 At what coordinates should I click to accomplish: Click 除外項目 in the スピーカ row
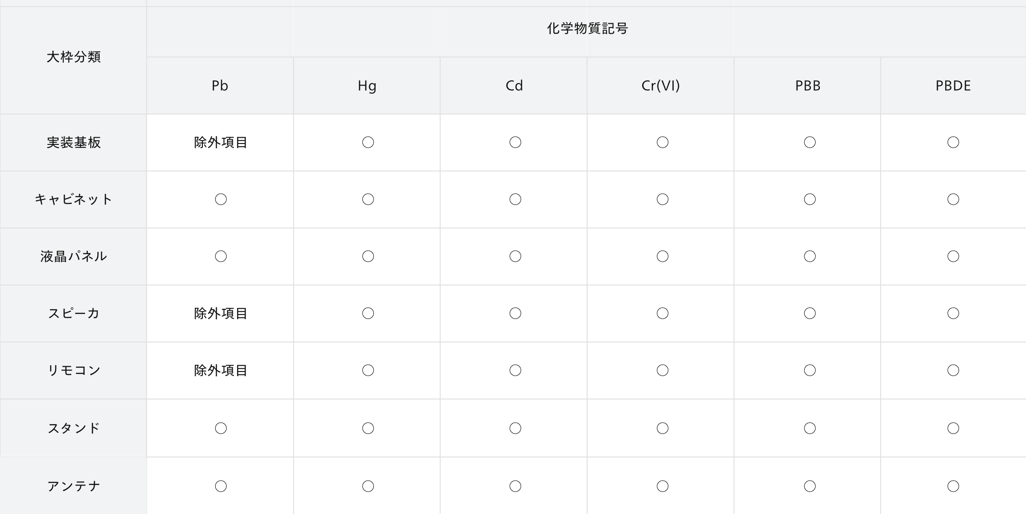[x=220, y=314]
